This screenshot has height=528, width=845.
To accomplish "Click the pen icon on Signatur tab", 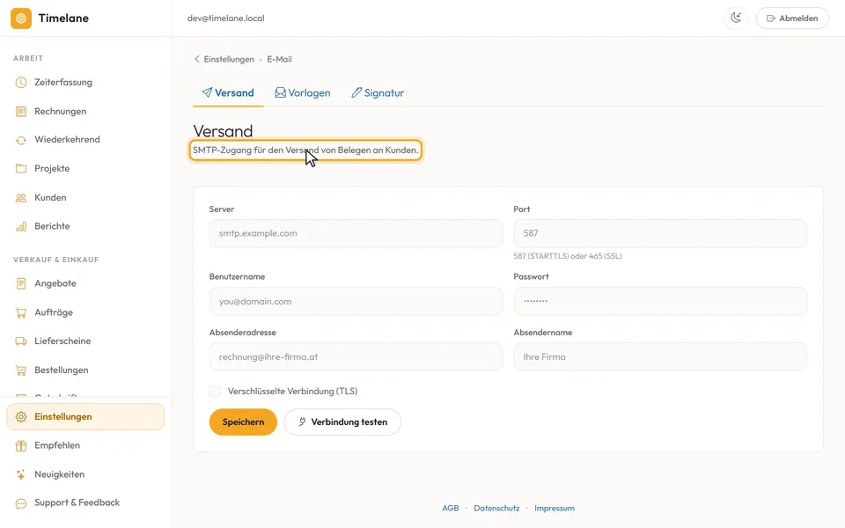I will tap(356, 92).
